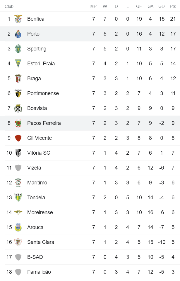Click the Estoril Praia crest icon
This screenshot has width=180, height=281.
tap(18, 64)
